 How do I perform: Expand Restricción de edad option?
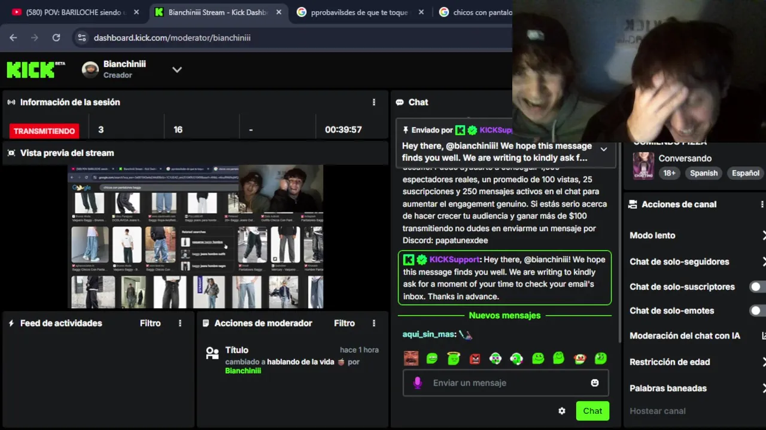pyautogui.click(x=763, y=362)
